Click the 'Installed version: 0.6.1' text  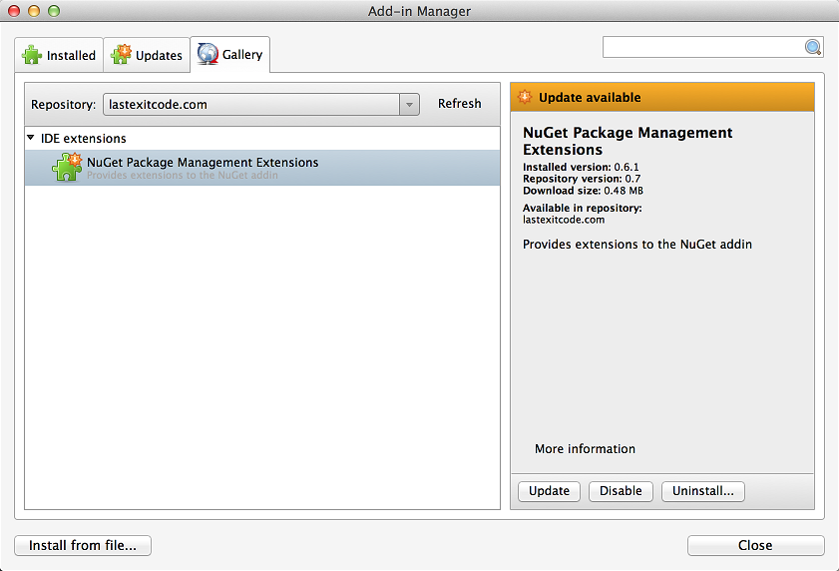[x=581, y=167]
